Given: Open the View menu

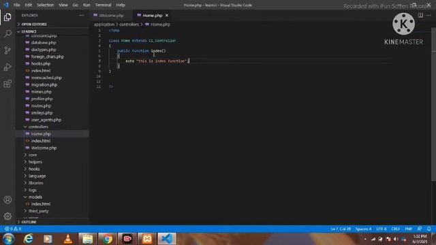Looking at the screenshot, I should click(x=63, y=5).
